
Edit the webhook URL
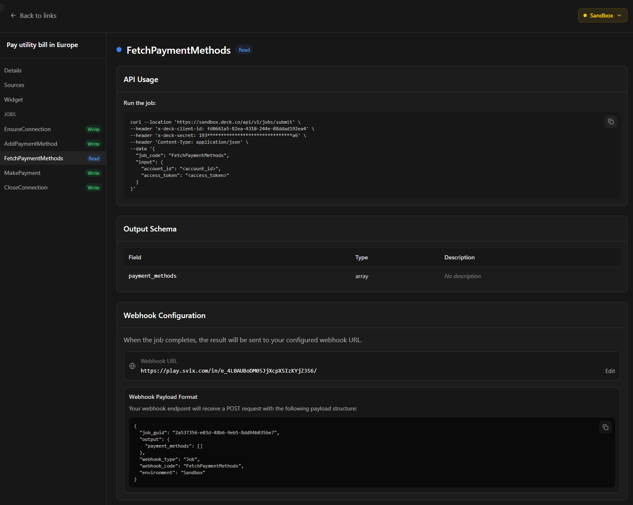(x=610, y=371)
